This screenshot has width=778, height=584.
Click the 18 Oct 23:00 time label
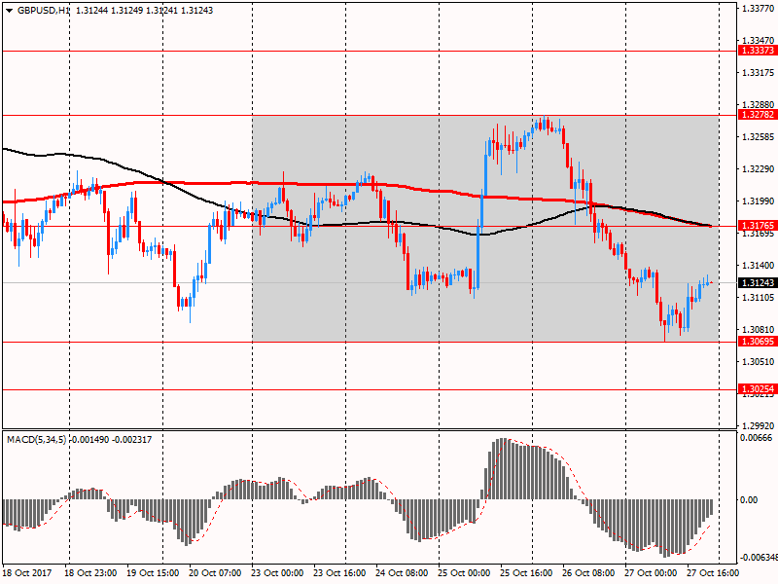click(x=91, y=573)
